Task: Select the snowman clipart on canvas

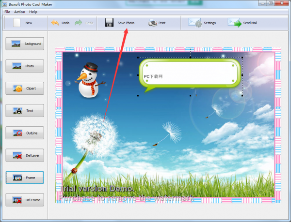Action: click(89, 80)
